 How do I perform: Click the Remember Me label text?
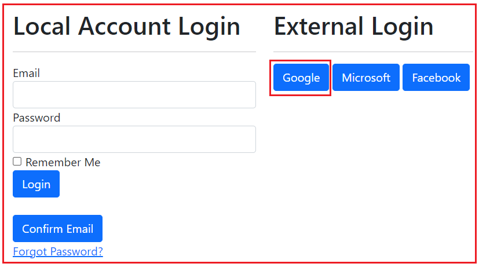(x=63, y=162)
